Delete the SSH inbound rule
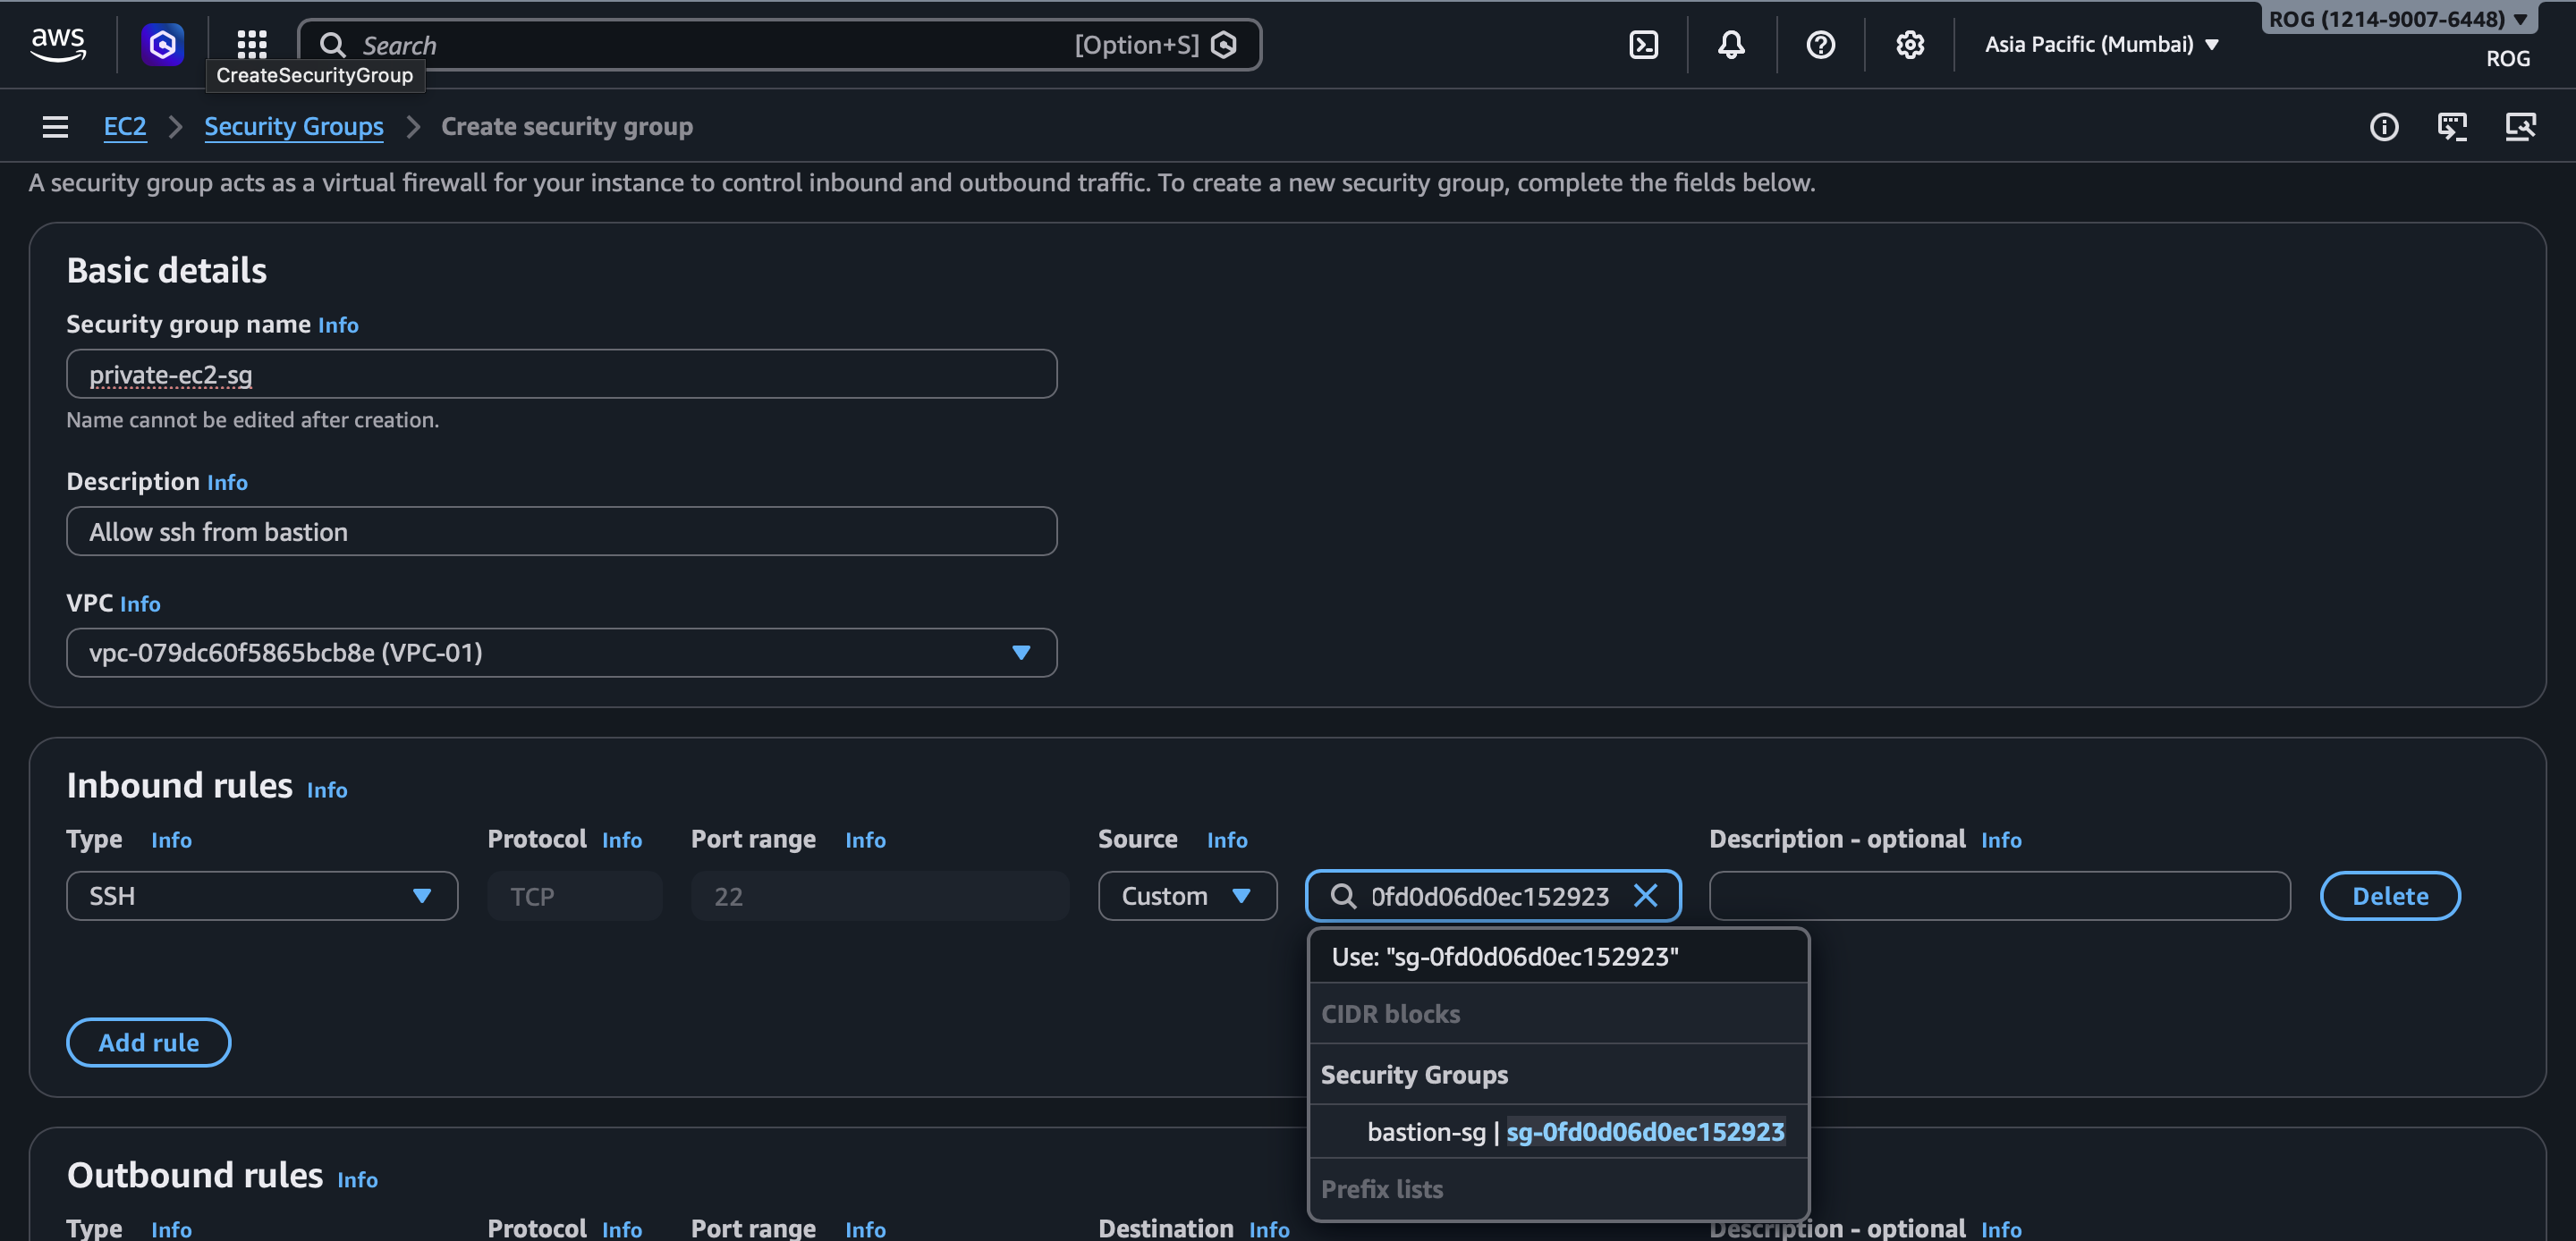This screenshot has width=2576, height=1241. (2389, 895)
